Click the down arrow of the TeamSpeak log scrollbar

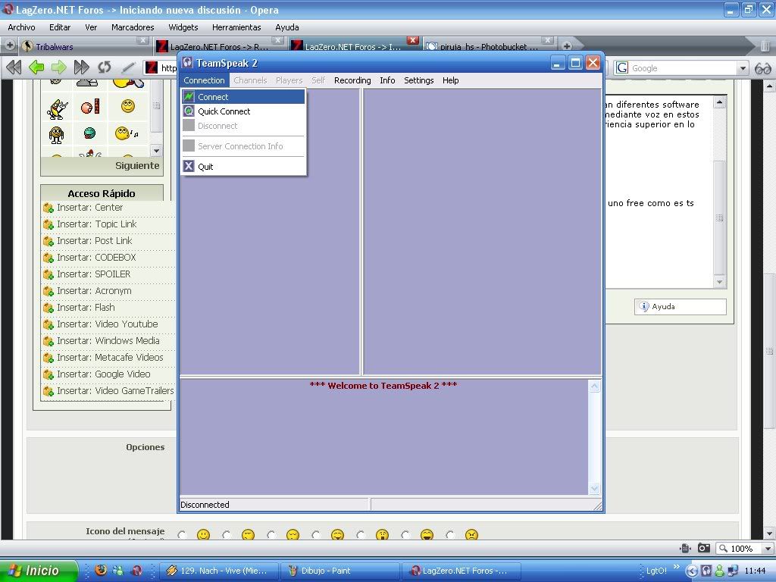pos(594,489)
